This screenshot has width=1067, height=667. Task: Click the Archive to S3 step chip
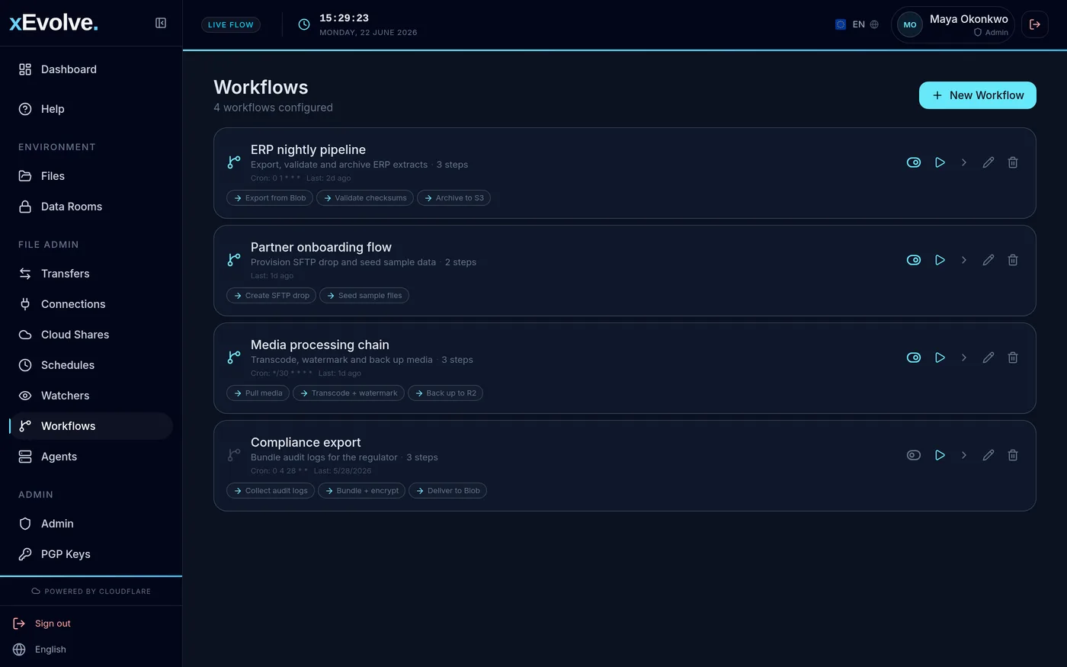[x=453, y=198]
